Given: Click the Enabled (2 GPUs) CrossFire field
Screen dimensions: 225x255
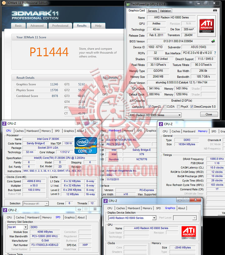Looking at the screenshot, I should (x=182, y=101).
